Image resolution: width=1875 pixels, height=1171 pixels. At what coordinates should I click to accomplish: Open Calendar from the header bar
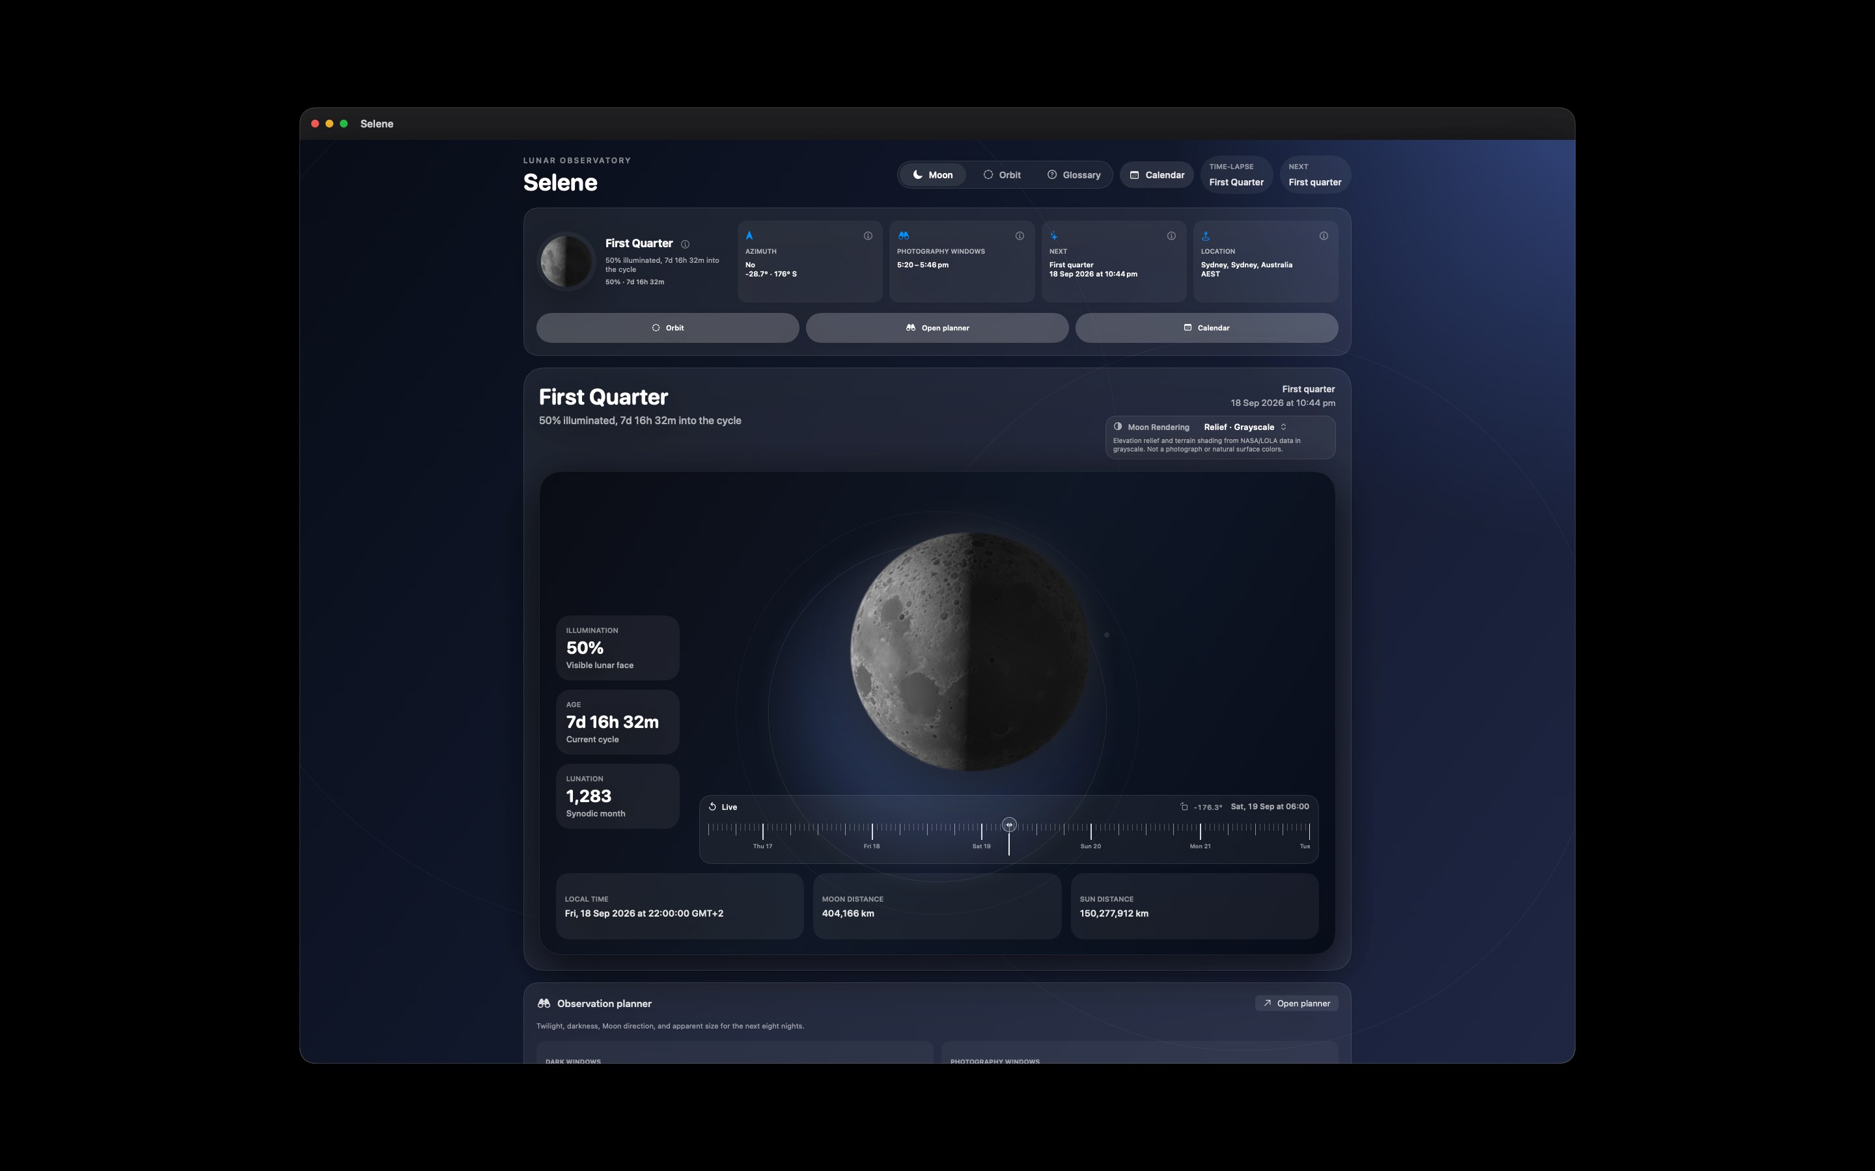1157,175
